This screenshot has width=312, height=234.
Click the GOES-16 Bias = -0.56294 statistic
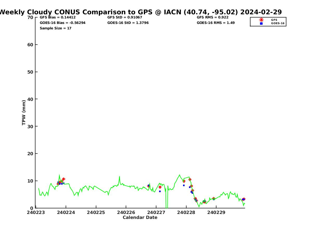click(62, 23)
